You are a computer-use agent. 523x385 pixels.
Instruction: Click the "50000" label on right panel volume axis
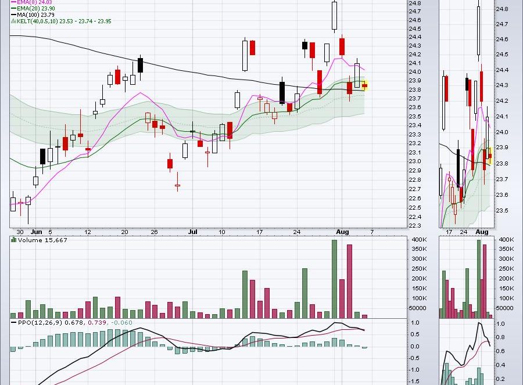click(x=505, y=308)
